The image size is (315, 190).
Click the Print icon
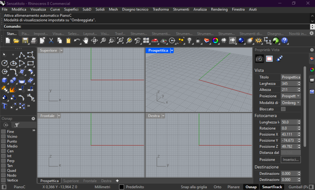pos(34,41)
